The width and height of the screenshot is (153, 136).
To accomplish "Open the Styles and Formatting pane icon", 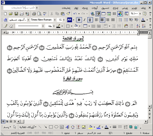I will tap(5, 20).
